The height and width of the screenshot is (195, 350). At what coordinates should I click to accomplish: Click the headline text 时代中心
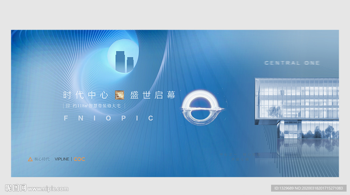[x=86, y=95]
